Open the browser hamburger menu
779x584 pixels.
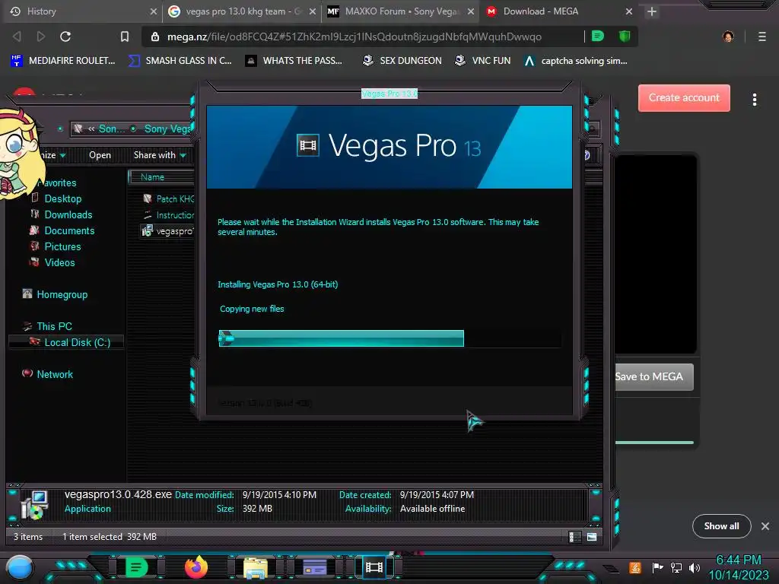pyautogui.click(x=762, y=36)
